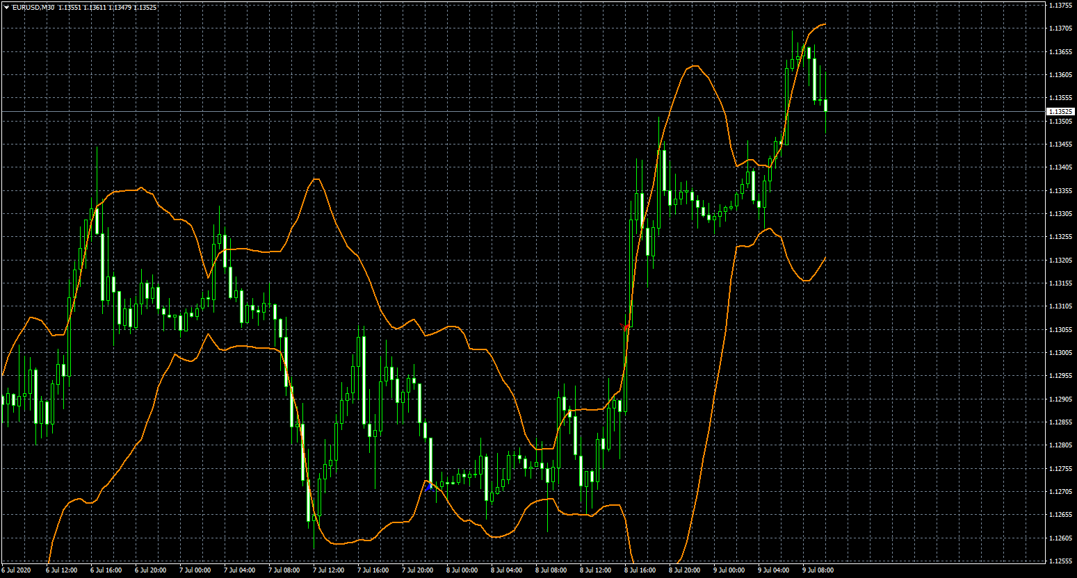Click the 7 Jul 16:00 time label
The image size is (1077, 578).
pos(373,570)
